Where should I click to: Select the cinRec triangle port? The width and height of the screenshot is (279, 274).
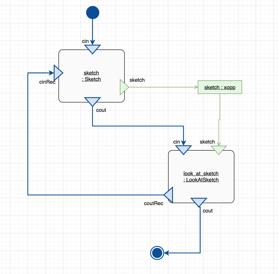click(x=58, y=73)
